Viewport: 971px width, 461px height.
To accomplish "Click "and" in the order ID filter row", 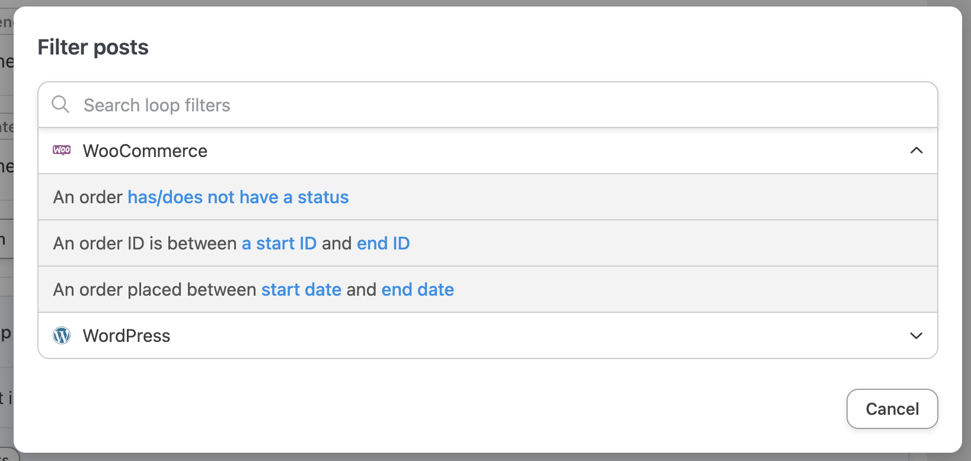I will coord(337,244).
